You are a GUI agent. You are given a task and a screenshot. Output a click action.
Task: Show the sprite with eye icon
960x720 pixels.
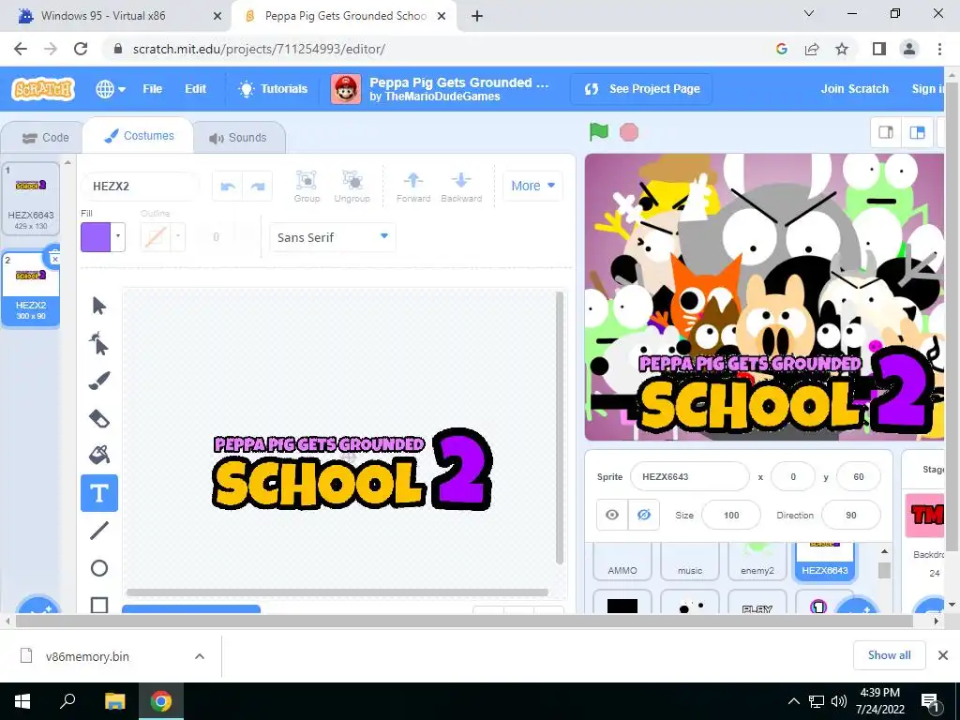(612, 515)
